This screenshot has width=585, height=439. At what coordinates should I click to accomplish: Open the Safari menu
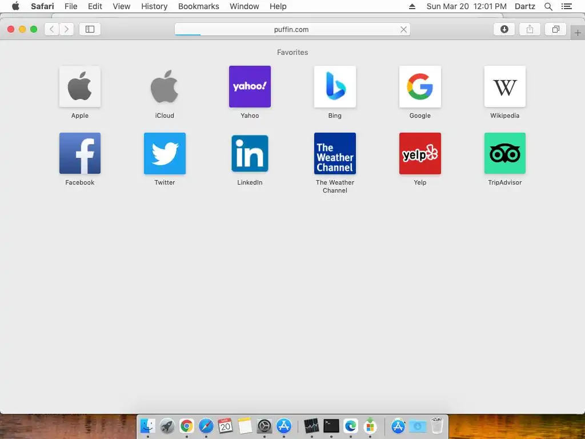pos(42,6)
